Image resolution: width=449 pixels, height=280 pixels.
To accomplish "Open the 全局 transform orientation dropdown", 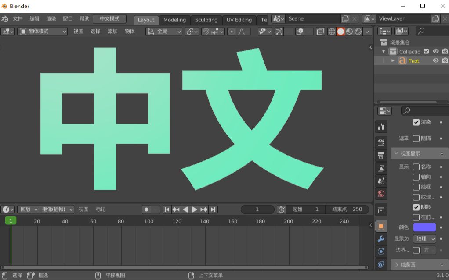I will tap(165, 31).
